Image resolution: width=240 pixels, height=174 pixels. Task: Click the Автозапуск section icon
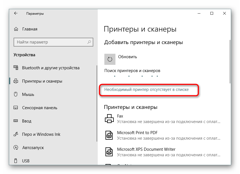(x=15, y=148)
